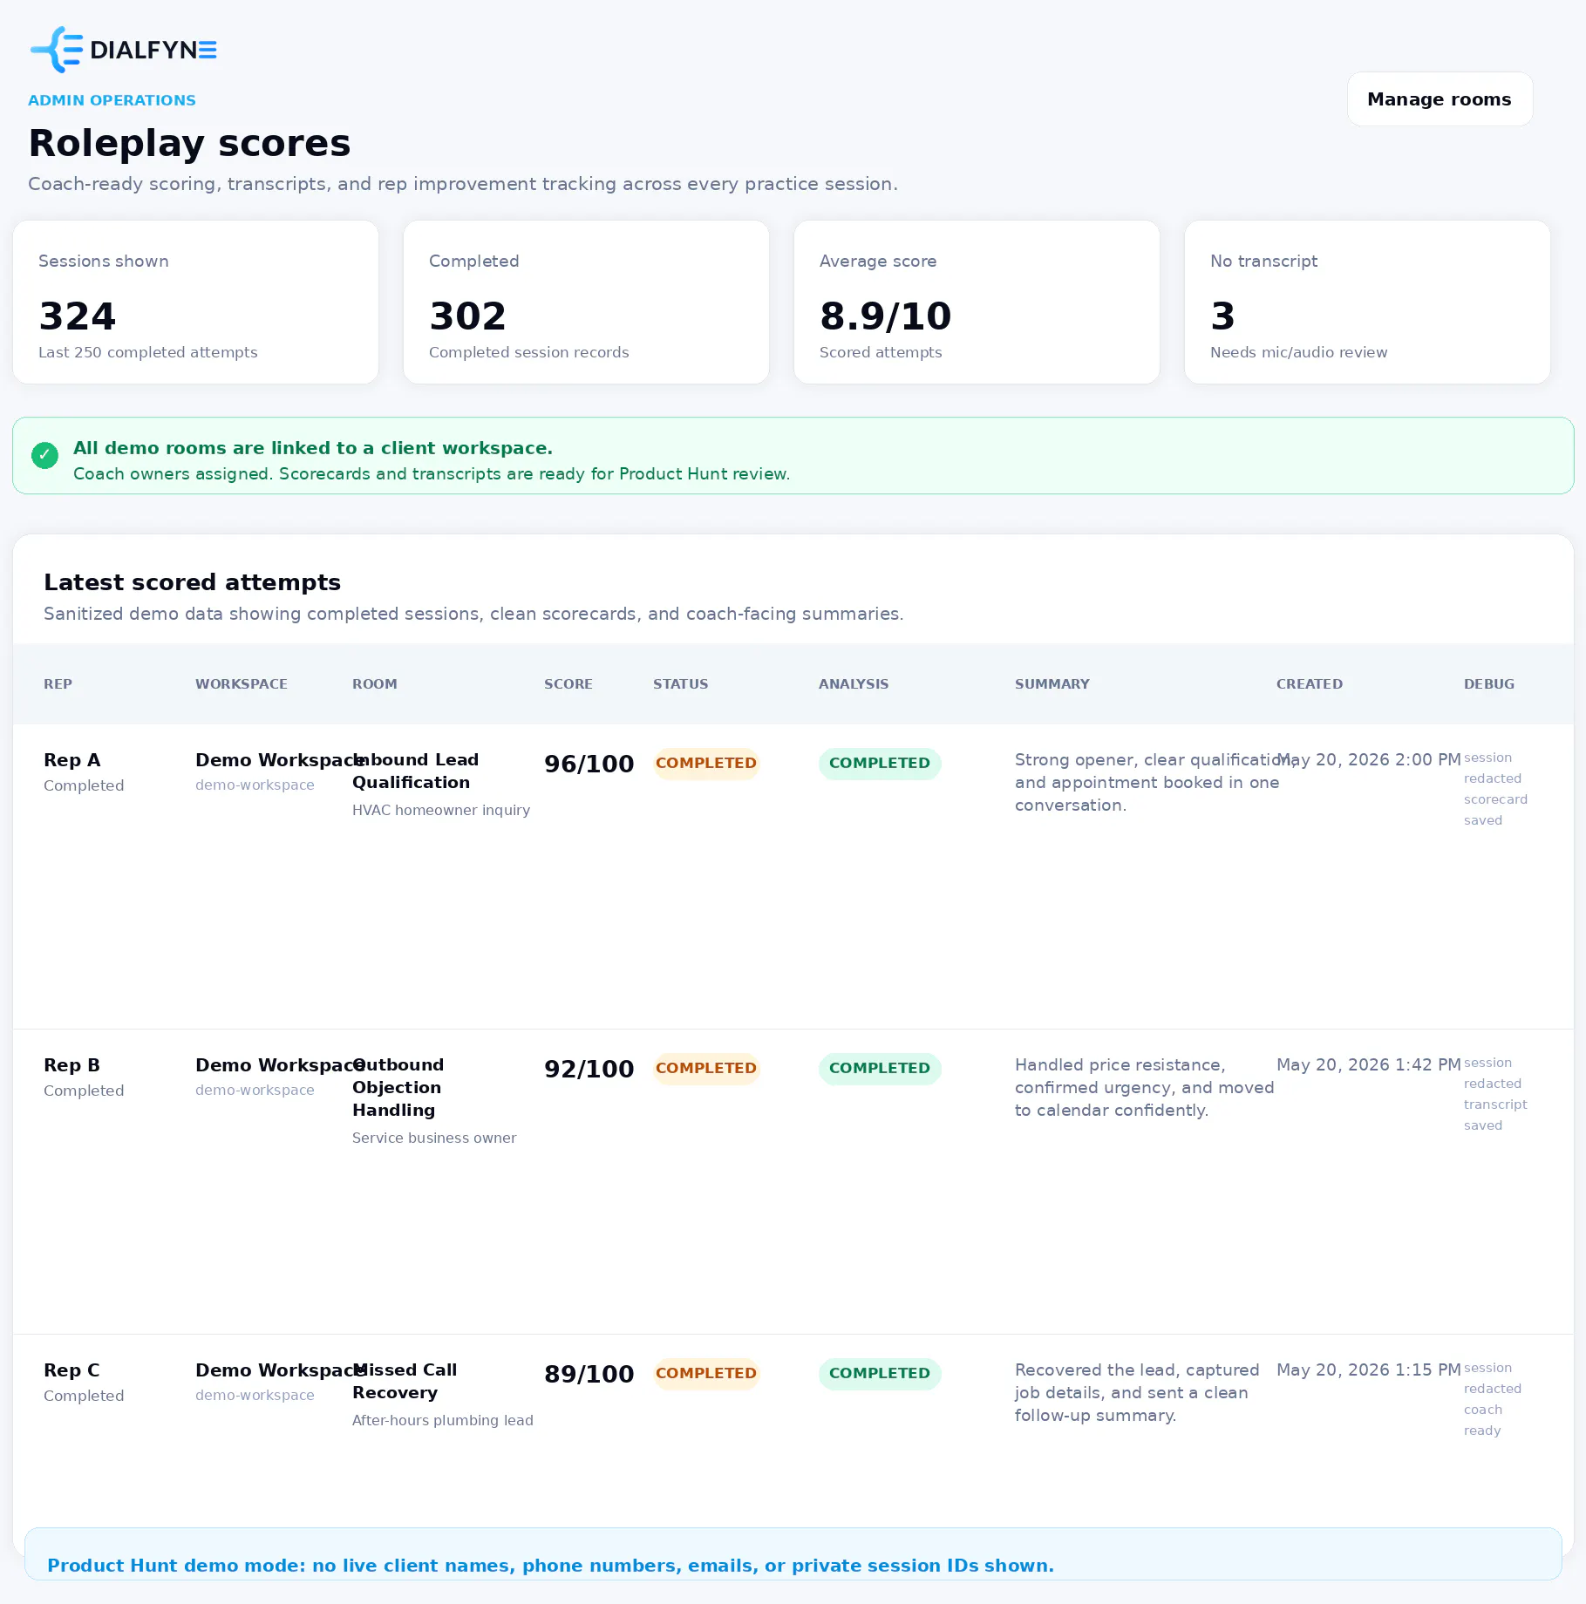Click 'session redacted scorecard saved' debug text
The height and width of the screenshot is (1604, 1586).
[1496, 790]
